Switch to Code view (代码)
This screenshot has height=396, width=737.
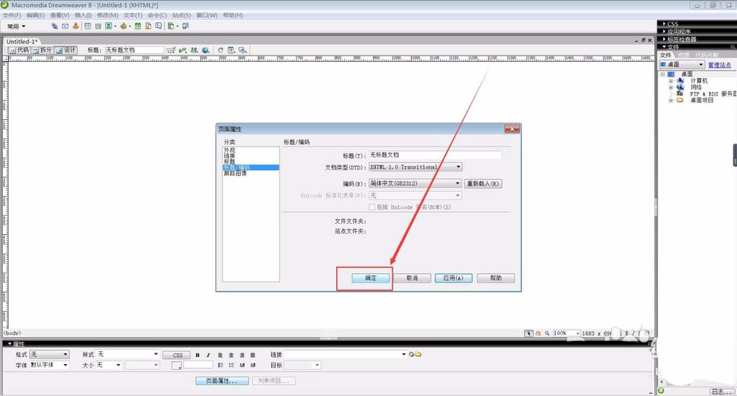coord(19,50)
